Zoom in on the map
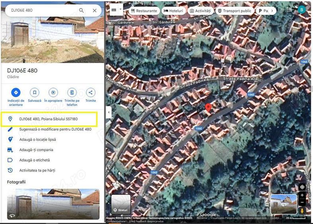Image resolution: width=313 pixels, height=224 pixels. click(302, 196)
